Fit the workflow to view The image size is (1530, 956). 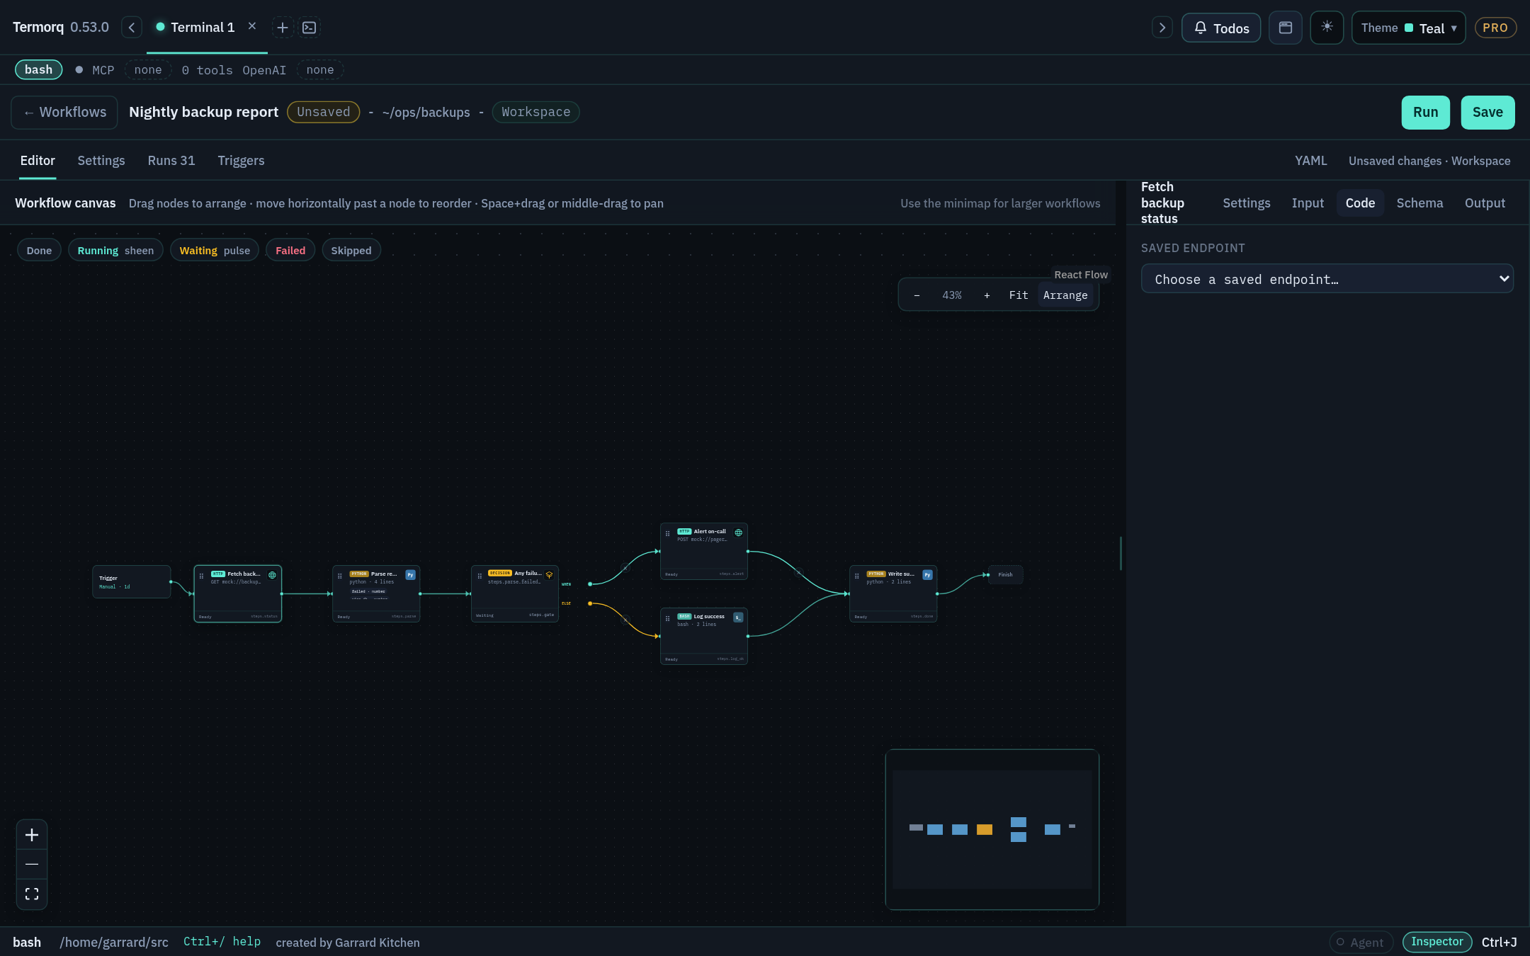tap(1019, 295)
